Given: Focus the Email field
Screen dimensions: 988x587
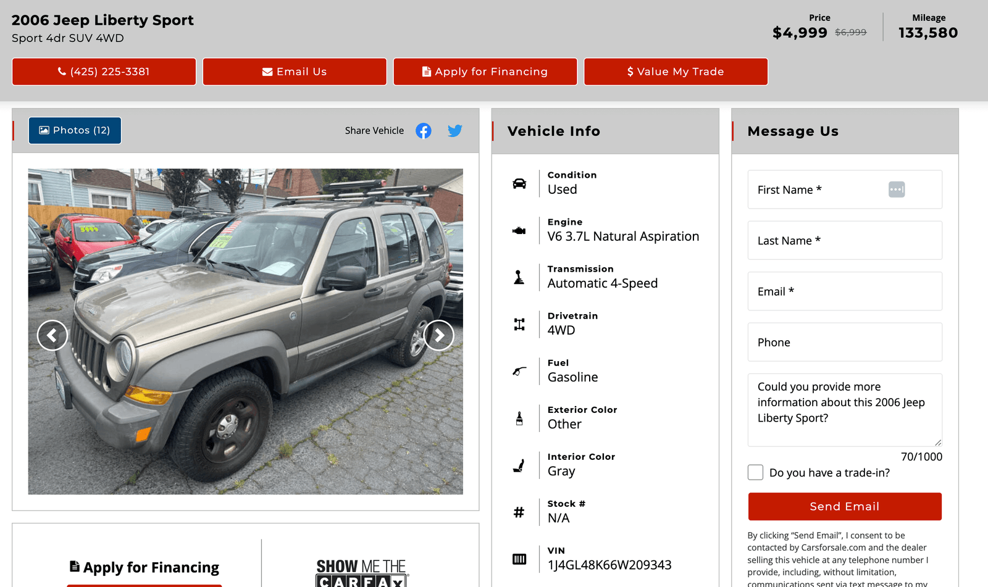Looking at the screenshot, I should pos(845,291).
